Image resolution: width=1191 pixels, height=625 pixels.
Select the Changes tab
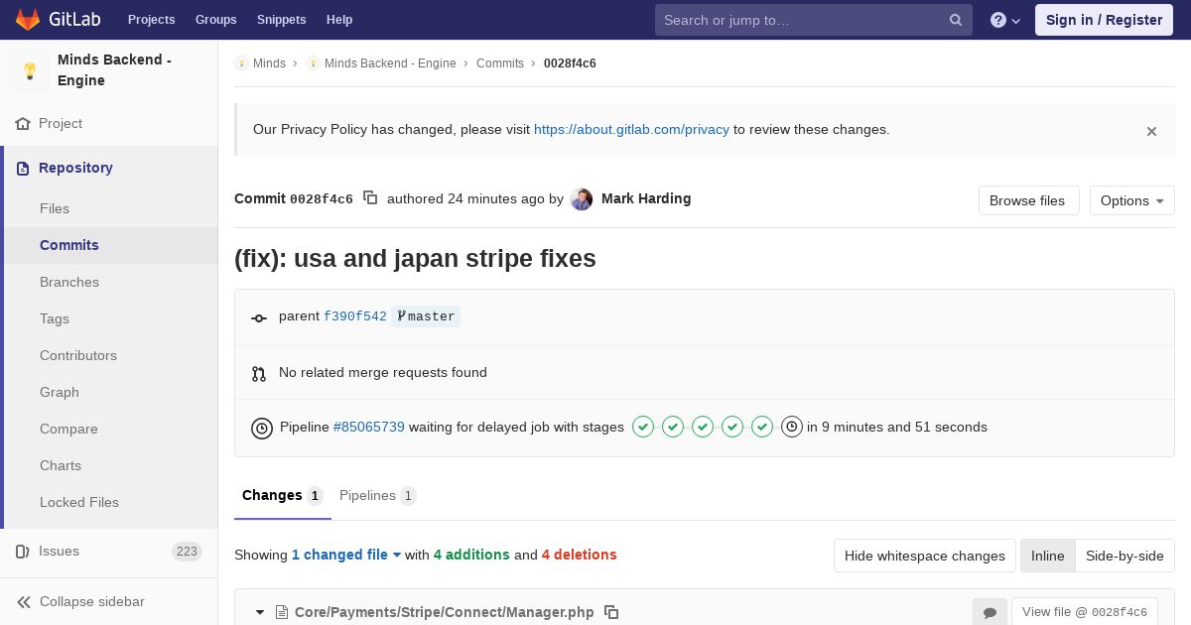(283, 495)
